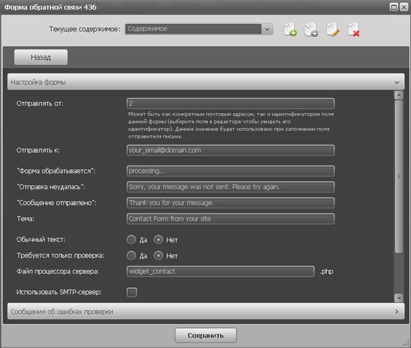
Task: Maximize the feedback form dialog window
Action: pos(393,6)
